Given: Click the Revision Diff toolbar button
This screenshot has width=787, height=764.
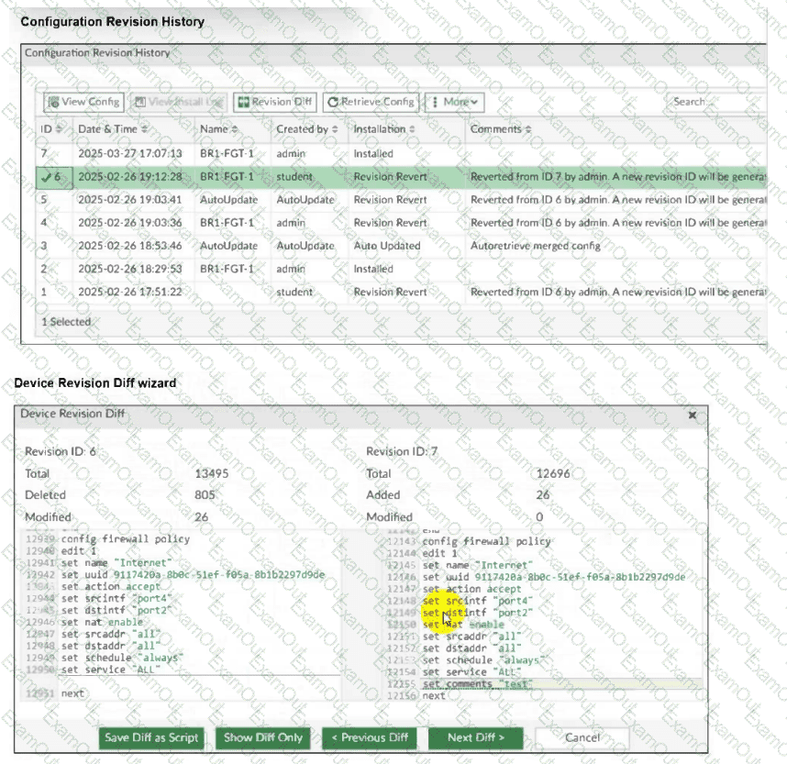Looking at the screenshot, I should pos(276,102).
